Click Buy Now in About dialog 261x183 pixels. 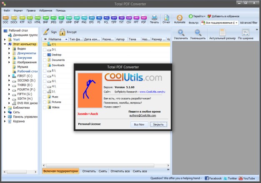pos(139,125)
